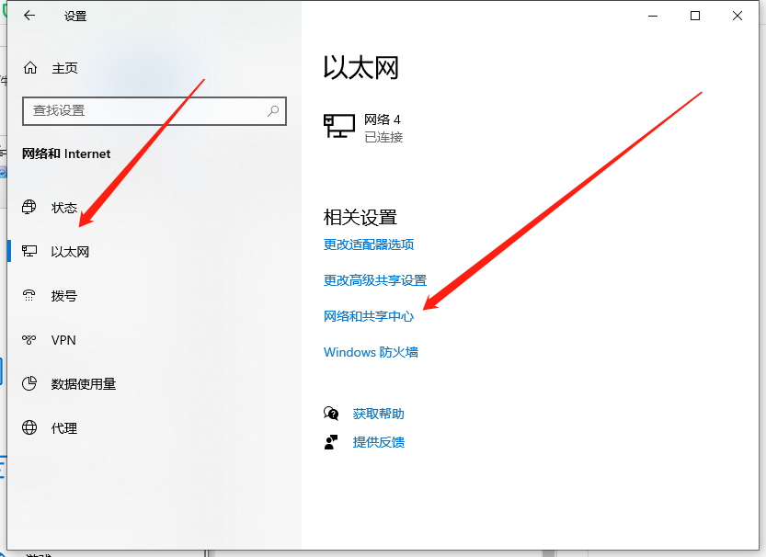The height and width of the screenshot is (557, 766).
Task: Open the 更改适配器选项 link
Action: pos(369,244)
